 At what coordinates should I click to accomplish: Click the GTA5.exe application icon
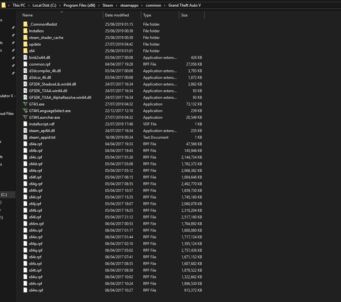point(25,104)
